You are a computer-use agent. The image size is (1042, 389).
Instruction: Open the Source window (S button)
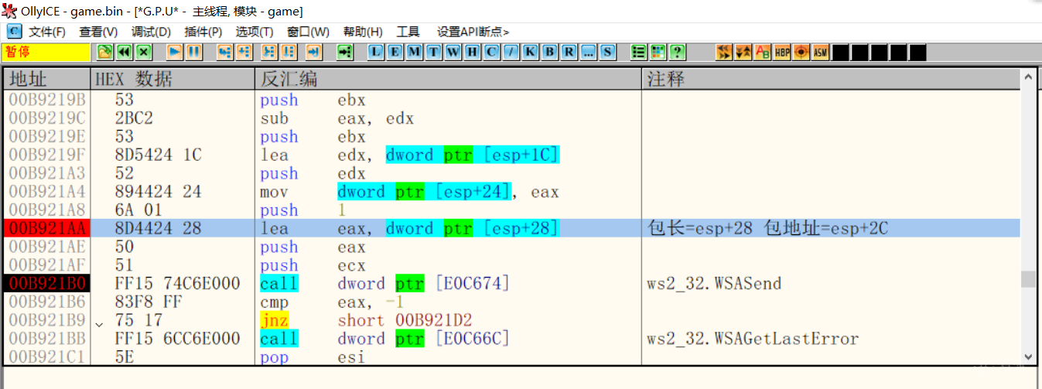point(607,52)
